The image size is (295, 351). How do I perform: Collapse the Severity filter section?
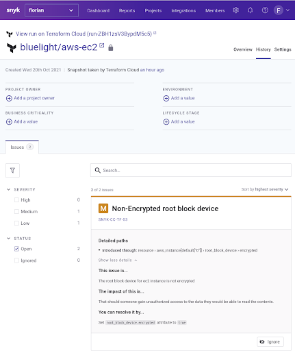(x=9, y=189)
